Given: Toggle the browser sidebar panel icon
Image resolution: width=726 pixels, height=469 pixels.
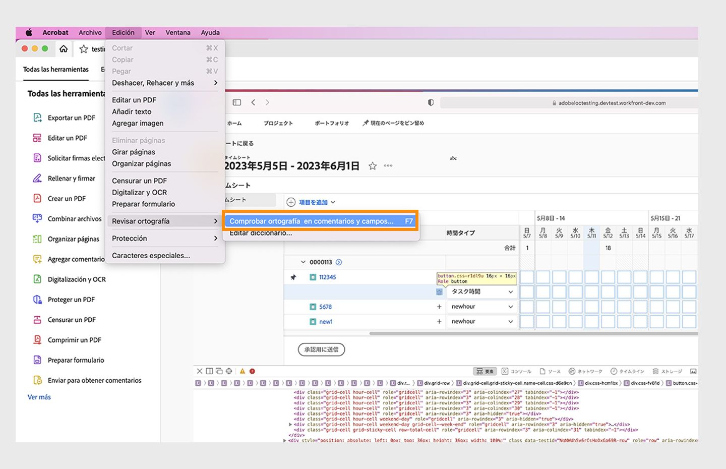Looking at the screenshot, I should (x=236, y=102).
